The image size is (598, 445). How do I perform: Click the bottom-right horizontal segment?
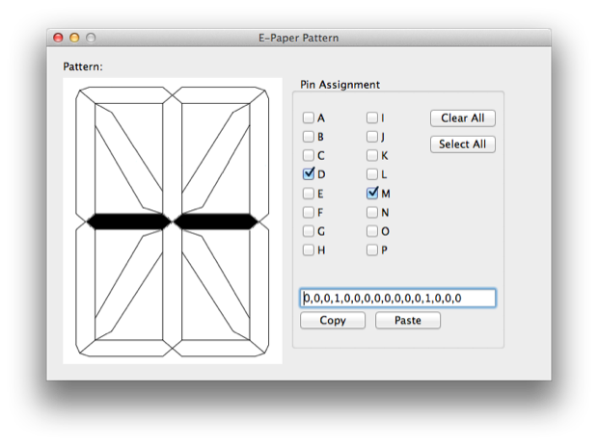(220, 349)
